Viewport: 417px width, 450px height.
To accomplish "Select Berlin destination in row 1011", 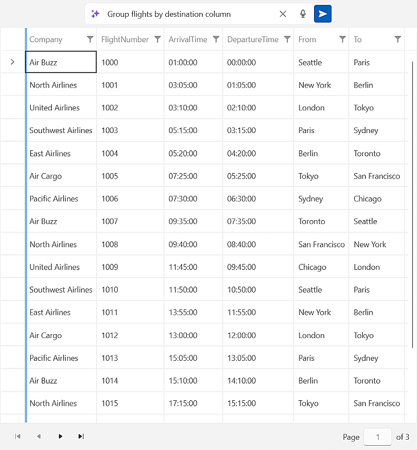I will coord(376,312).
